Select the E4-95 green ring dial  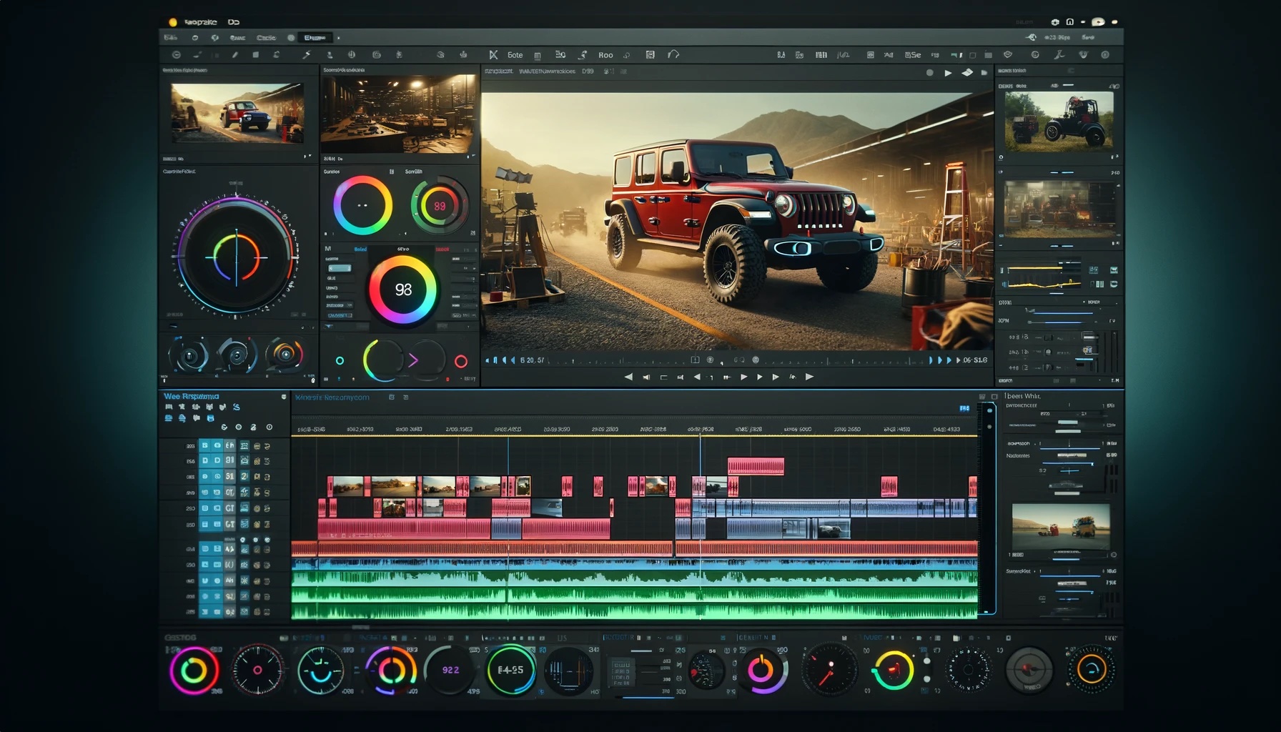510,670
